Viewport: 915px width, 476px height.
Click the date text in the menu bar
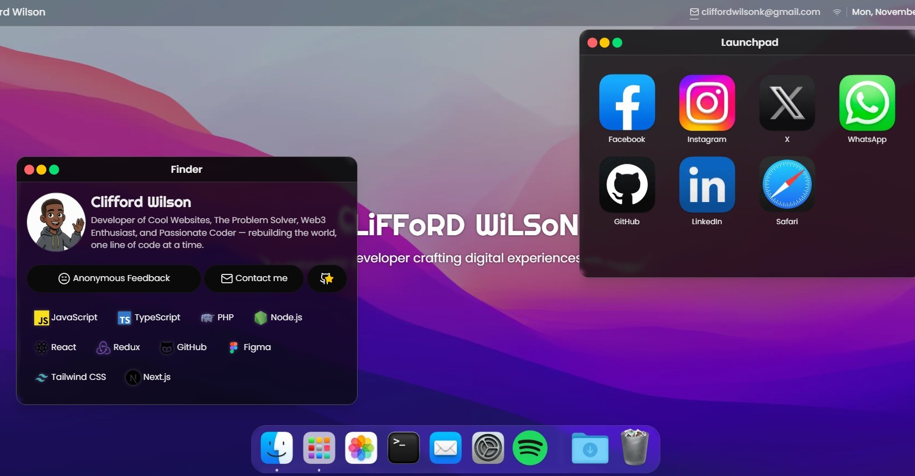[883, 12]
